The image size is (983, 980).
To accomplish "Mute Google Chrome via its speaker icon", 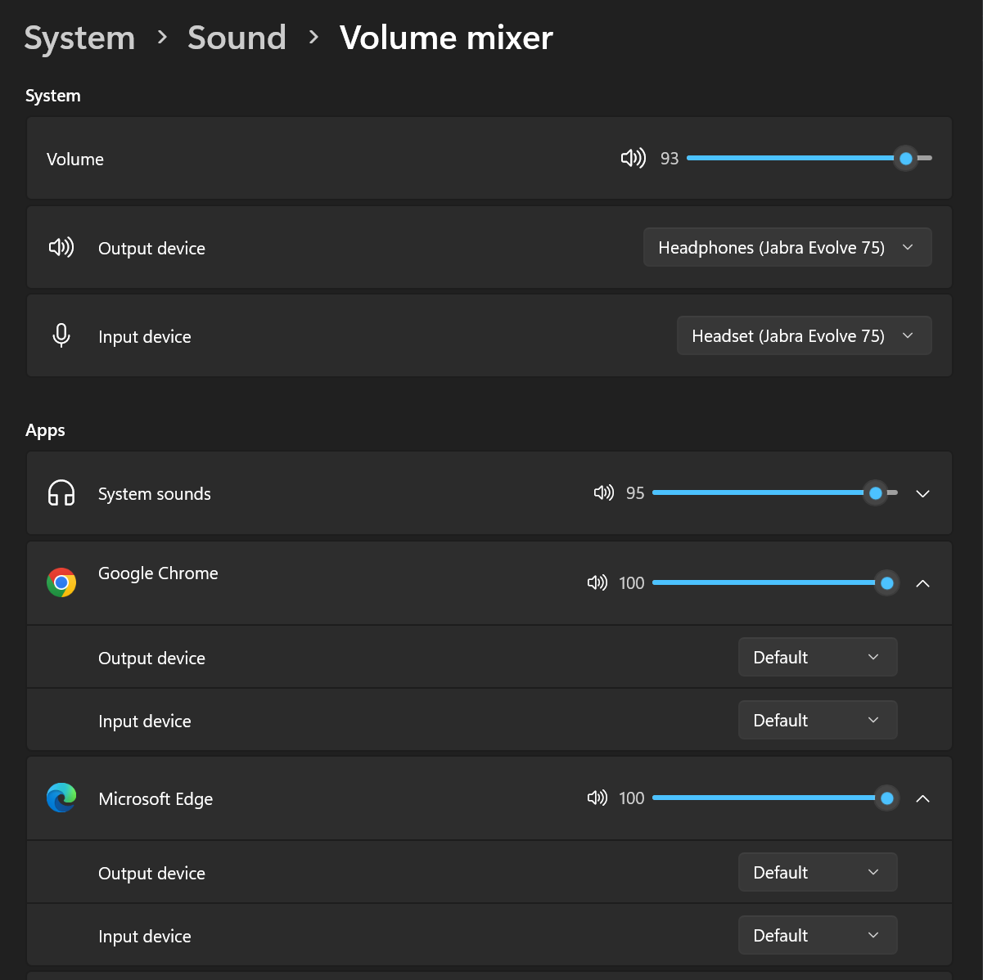I will (x=597, y=582).
